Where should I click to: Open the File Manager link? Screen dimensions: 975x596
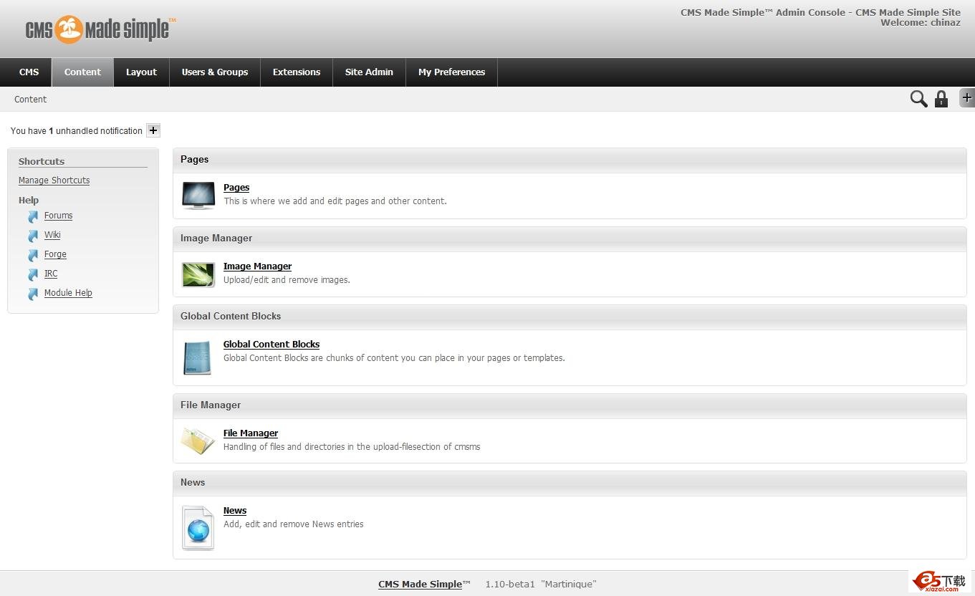click(251, 433)
